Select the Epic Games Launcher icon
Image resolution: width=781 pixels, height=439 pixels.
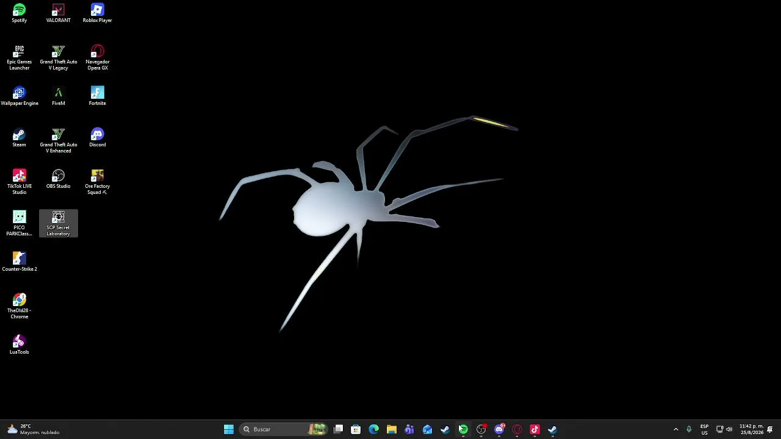pyautogui.click(x=19, y=57)
